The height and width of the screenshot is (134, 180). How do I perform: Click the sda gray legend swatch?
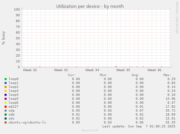click(x=6, y=111)
